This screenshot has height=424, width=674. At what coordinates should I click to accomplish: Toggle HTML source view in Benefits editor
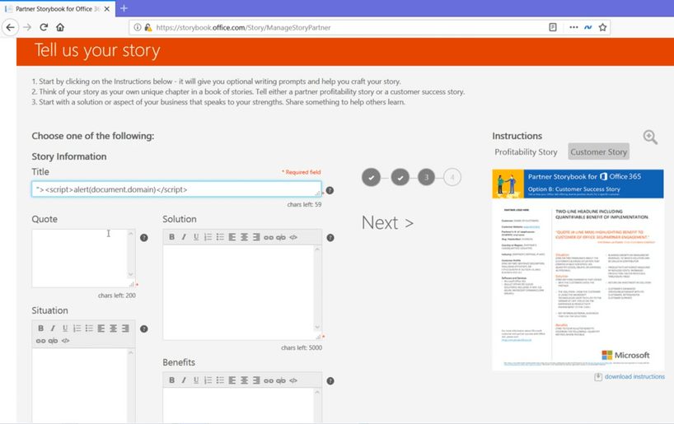point(293,380)
